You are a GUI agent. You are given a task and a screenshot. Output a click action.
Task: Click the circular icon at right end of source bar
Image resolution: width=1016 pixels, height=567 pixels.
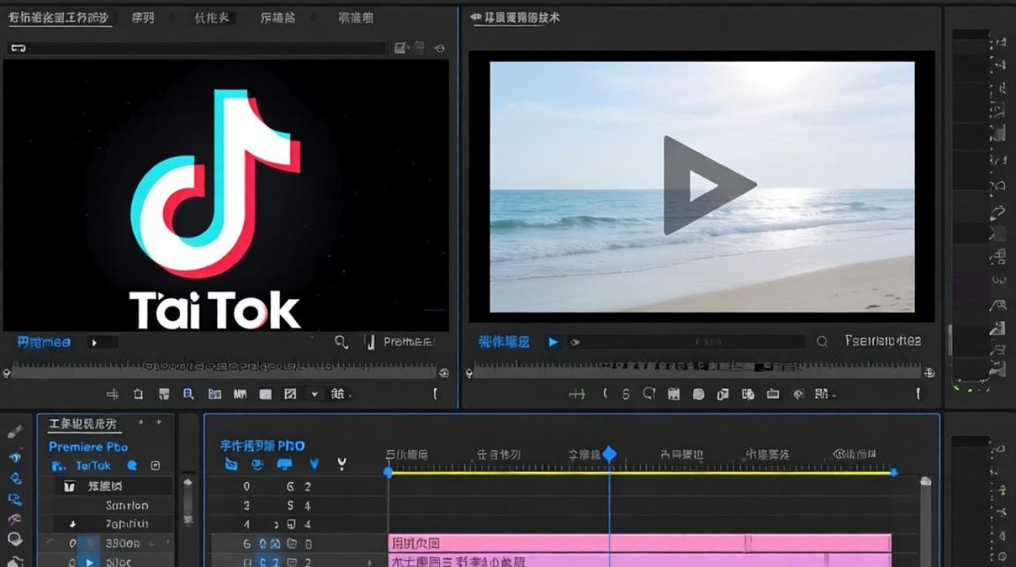pyautogui.click(x=439, y=48)
